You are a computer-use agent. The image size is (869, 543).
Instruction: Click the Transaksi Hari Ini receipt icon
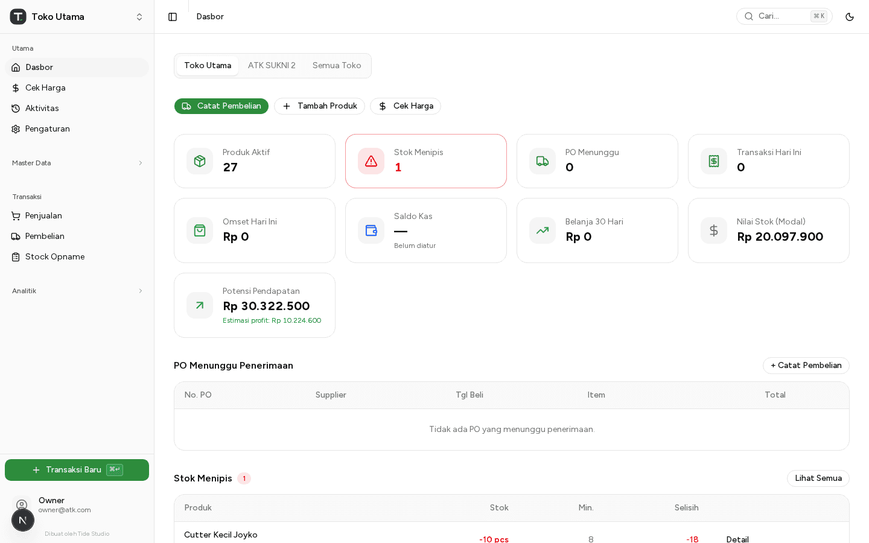click(x=714, y=161)
